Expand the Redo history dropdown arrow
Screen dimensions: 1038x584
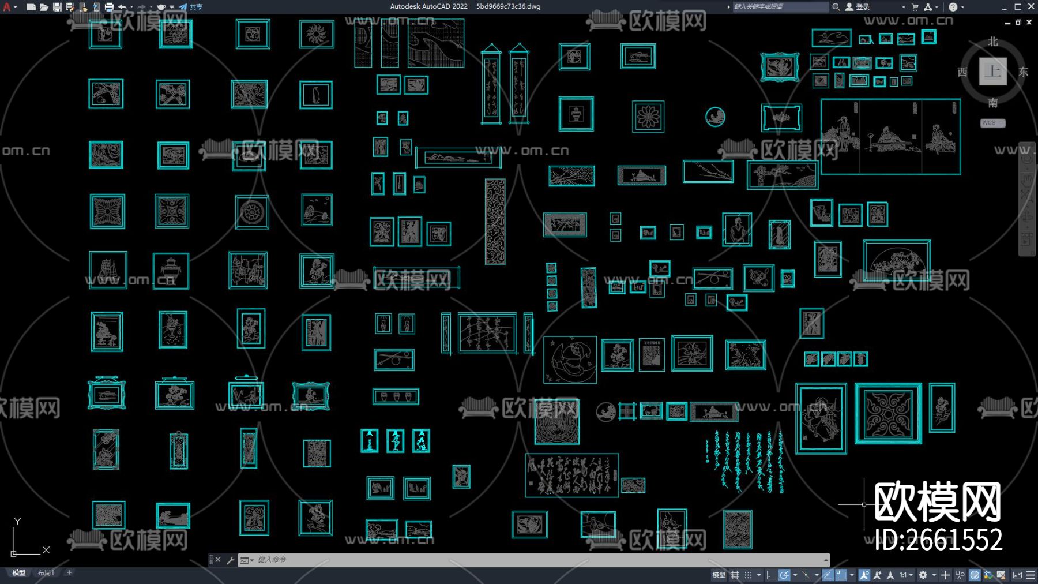click(x=151, y=7)
